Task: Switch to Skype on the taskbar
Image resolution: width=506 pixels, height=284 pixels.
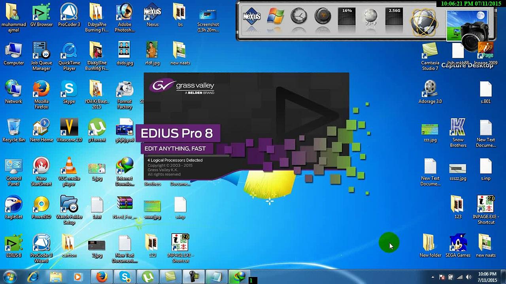Action: (x=125, y=277)
